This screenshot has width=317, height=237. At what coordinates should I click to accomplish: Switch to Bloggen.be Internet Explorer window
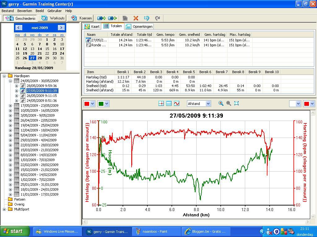click(x=206, y=231)
